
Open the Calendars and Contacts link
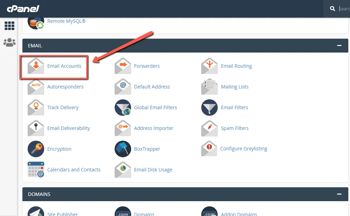point(74,170)
